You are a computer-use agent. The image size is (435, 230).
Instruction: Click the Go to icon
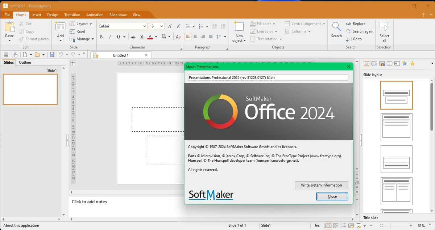[349, 39]
